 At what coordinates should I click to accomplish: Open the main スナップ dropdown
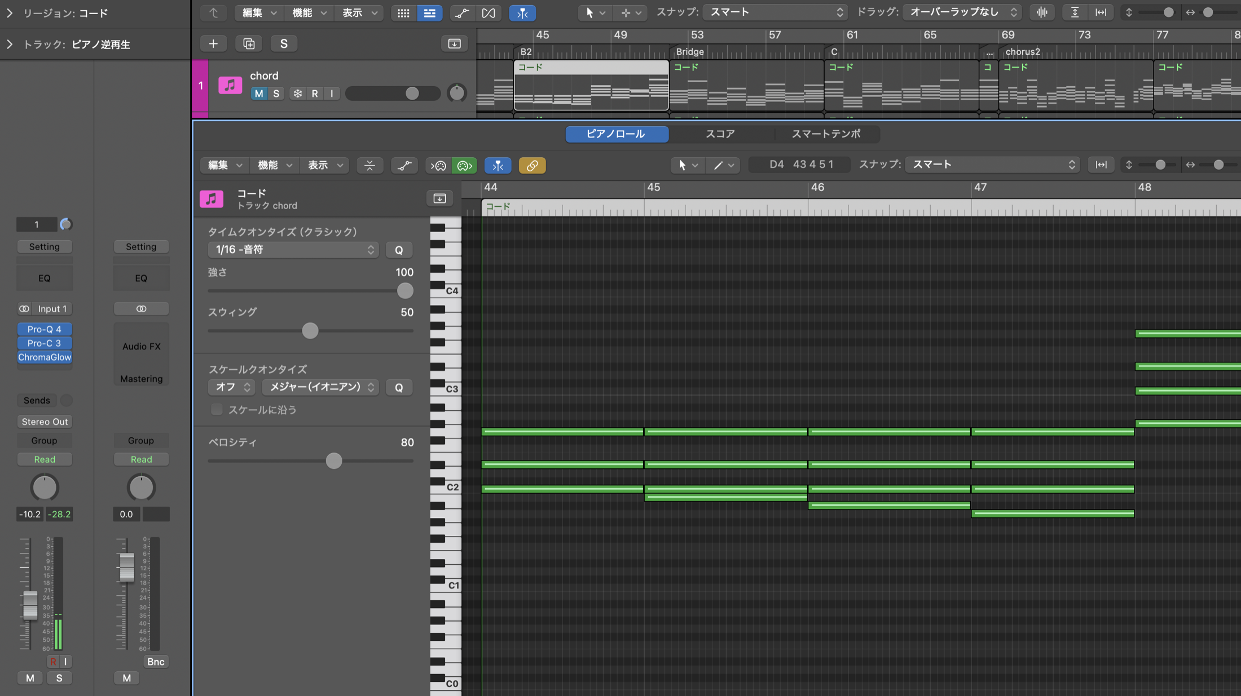click(776, 12)
